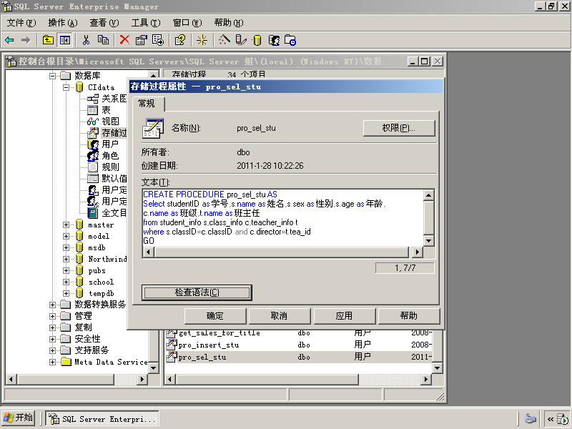Click SQL Server Enterprise Manager taskbar button

click(x=102, y=419)
